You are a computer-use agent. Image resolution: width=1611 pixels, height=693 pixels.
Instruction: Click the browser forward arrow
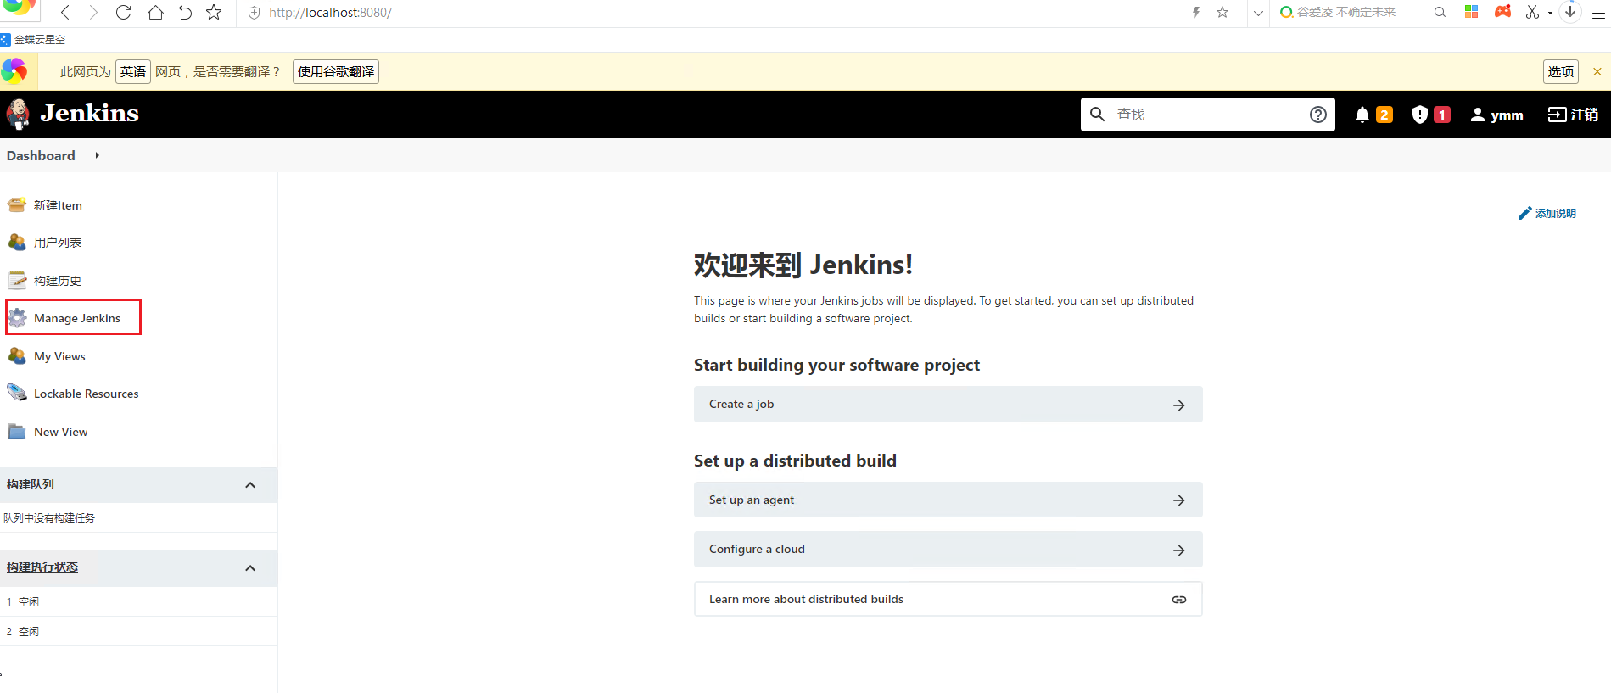(x=93, y=12)
